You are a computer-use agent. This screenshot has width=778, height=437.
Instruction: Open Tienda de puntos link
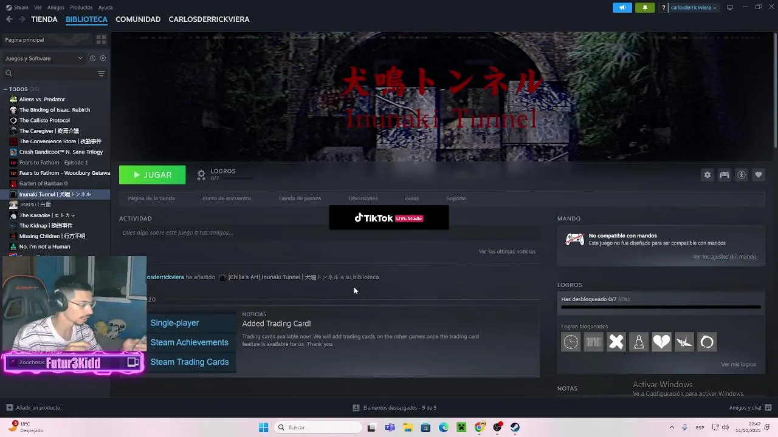(x=300, y=198)
